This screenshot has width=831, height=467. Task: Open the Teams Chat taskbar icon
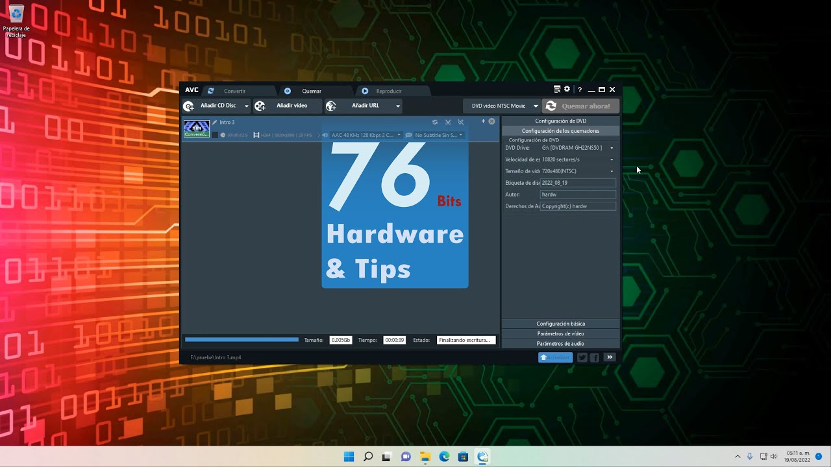point(406,457)
